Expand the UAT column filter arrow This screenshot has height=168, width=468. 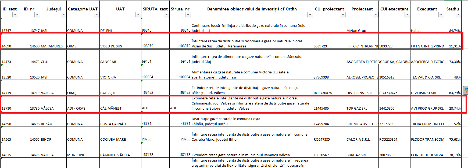(x=138, y=15)
